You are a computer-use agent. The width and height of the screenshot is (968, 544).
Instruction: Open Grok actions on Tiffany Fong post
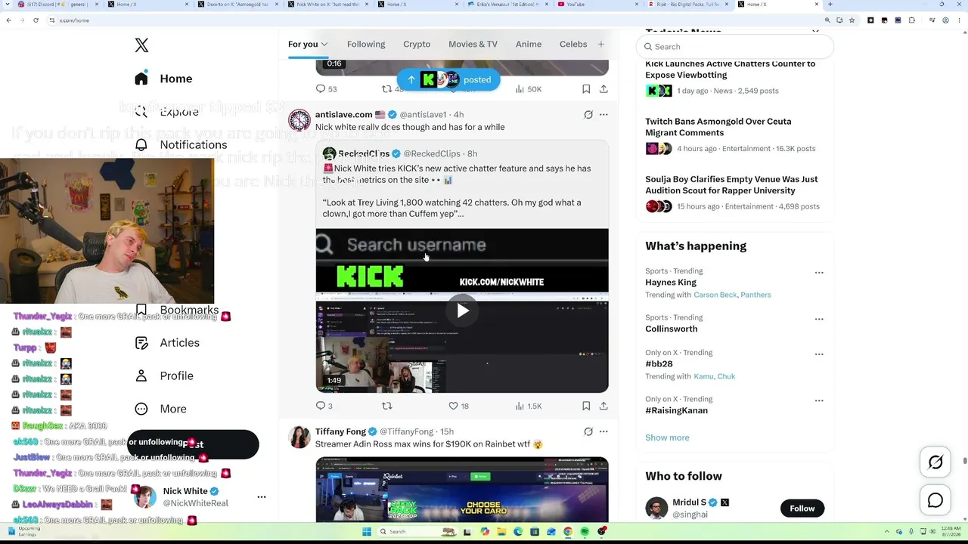(588, 431)
